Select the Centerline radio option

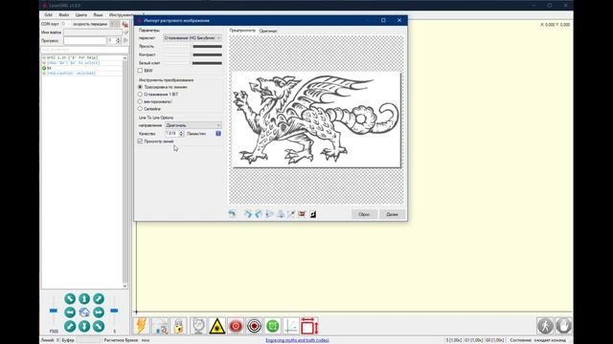[140, 109]
